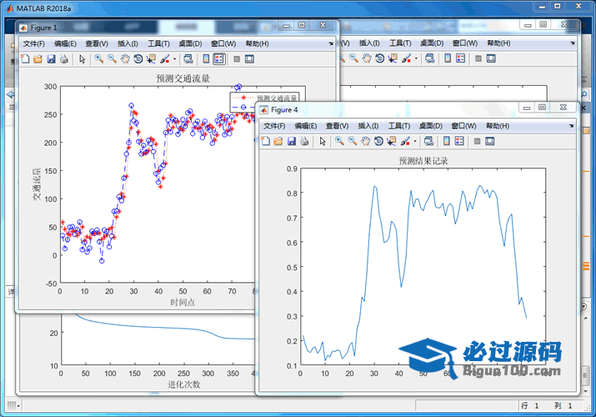Screen dimensions: 596x417
Task: Expand Brush tool dropdown arrow in Figure 4
Action: coord(413,141)
